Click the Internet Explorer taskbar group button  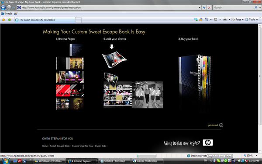tap(82, 161)
